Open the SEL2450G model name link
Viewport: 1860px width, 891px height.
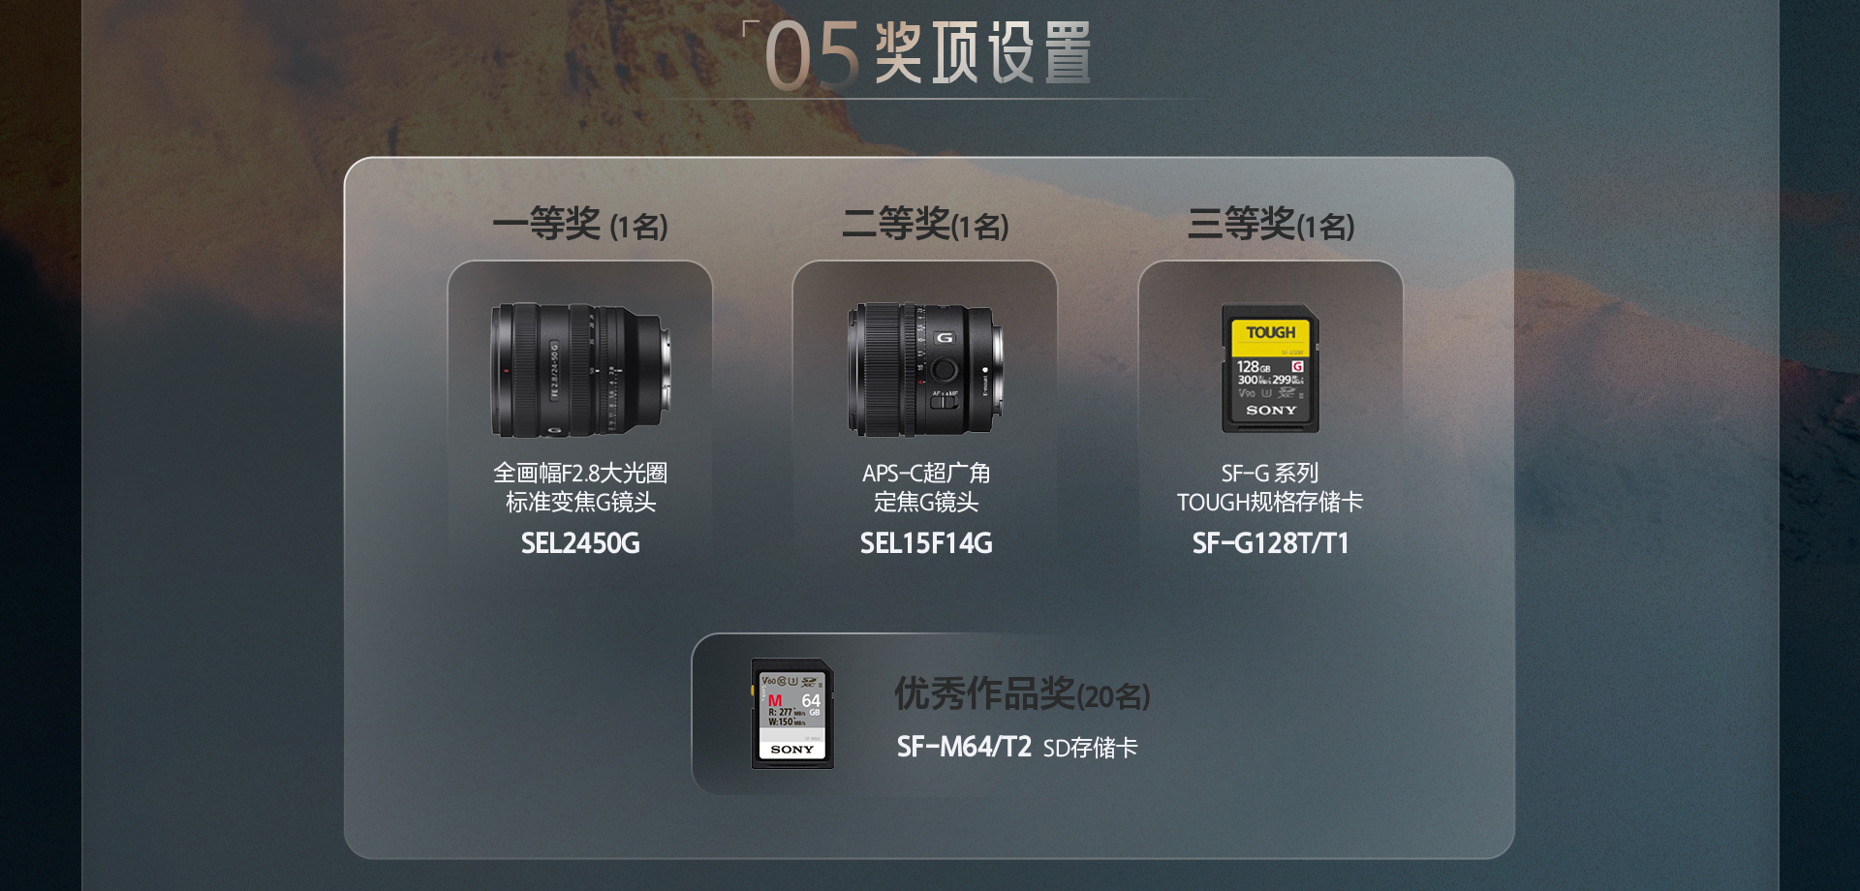(580, 543)
